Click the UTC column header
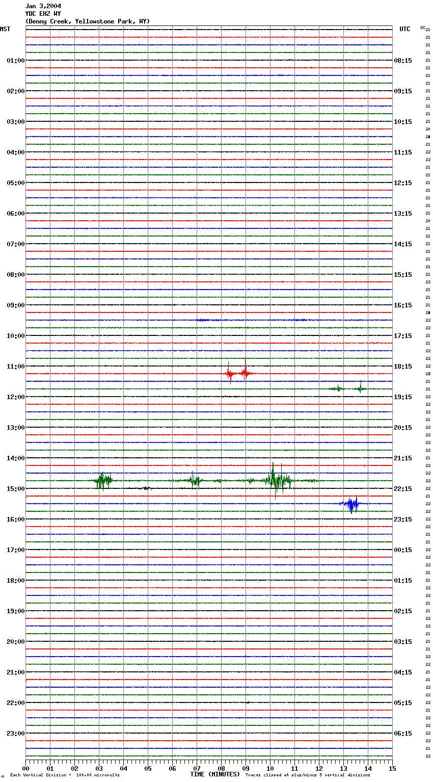433x782 pixels. [405, 29]
